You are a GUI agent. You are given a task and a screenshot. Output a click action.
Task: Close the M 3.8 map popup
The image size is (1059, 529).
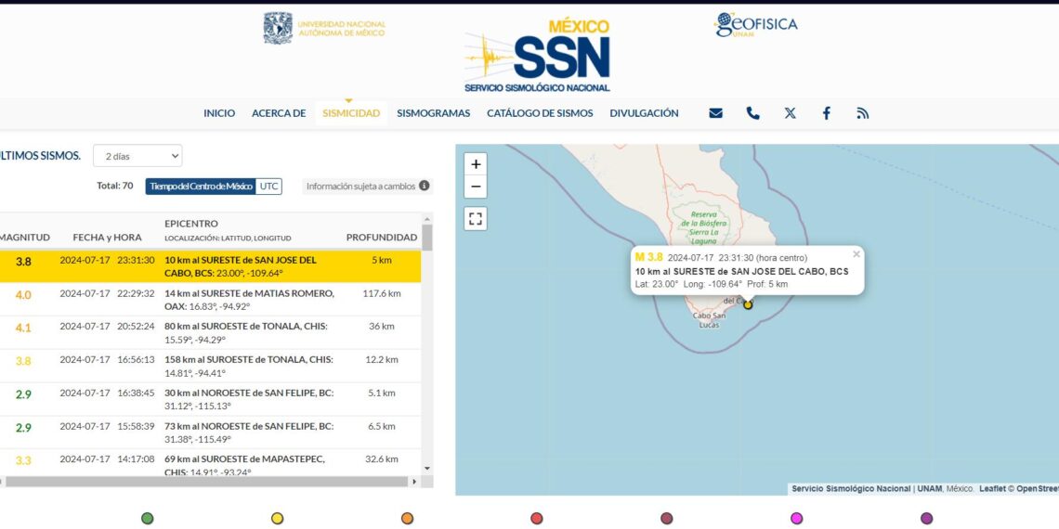click(856, 254)
